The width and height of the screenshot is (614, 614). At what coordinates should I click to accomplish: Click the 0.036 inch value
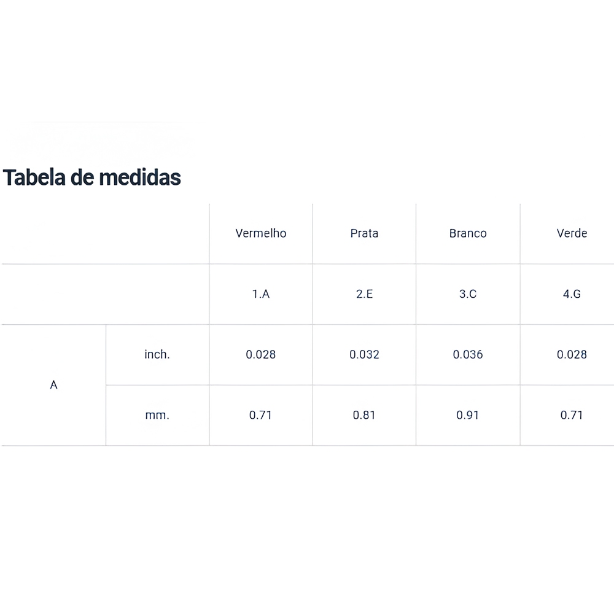click(468, 354)
